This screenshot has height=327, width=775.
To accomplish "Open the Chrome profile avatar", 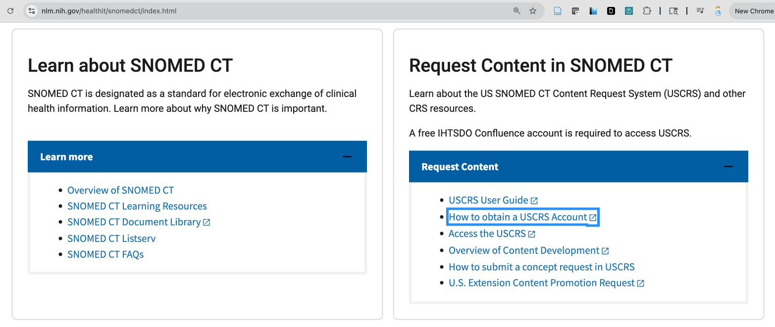I will point(718,11).
